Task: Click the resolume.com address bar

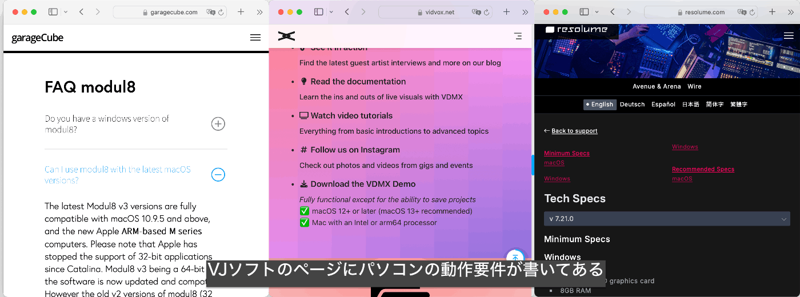Action: coord(701,12)
